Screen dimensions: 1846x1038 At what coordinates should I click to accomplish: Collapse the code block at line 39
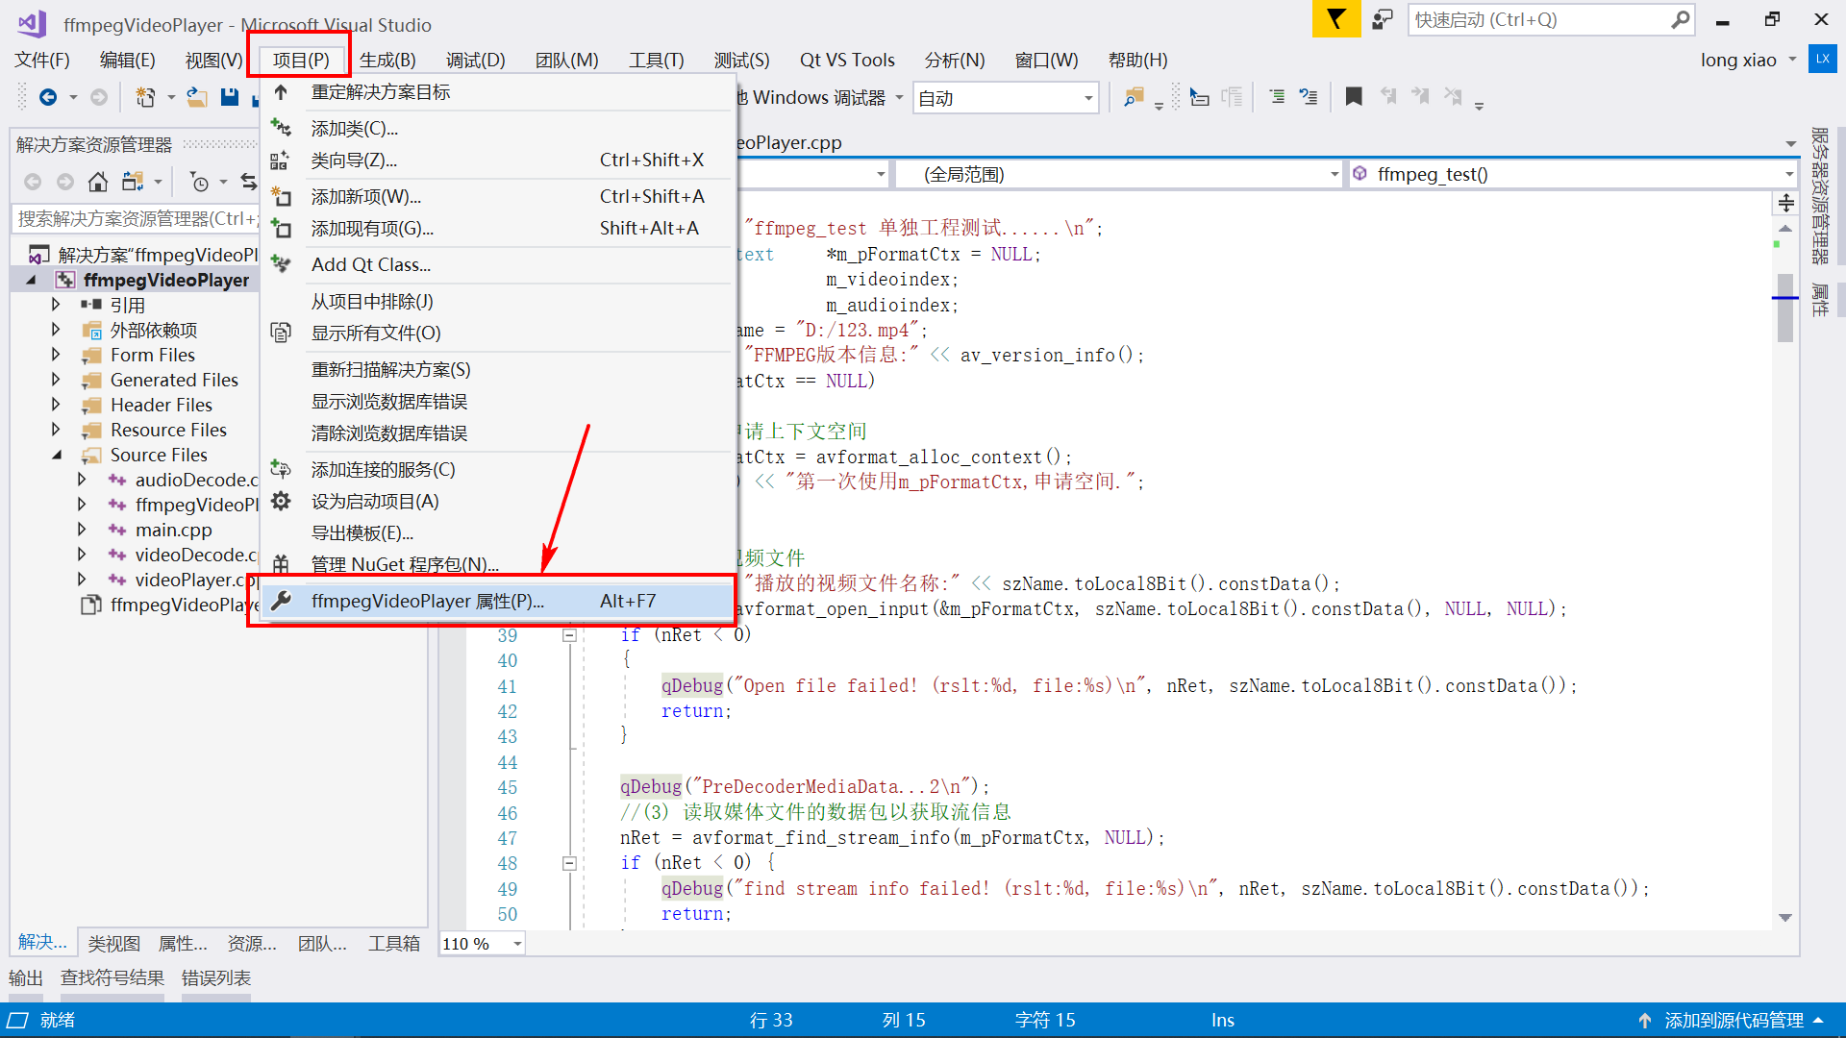[569, 635]
